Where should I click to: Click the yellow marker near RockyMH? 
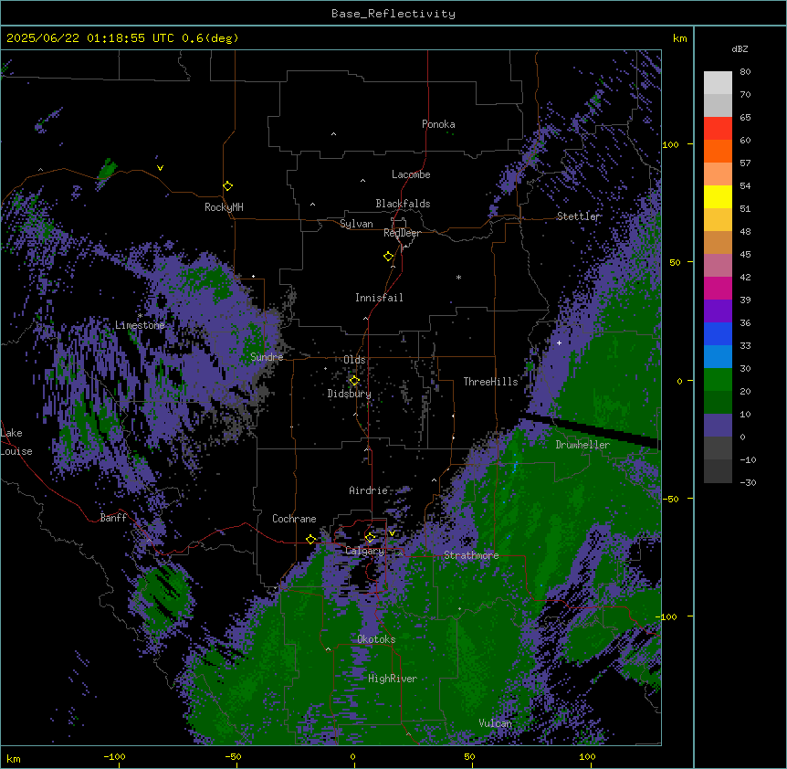point(228,186)
